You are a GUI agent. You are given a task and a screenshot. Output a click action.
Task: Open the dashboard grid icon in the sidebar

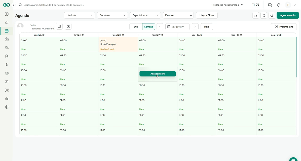click(7, 14)
